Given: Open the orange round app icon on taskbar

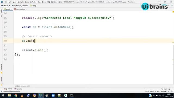Looking at the screenshot, I should point(35,96).
